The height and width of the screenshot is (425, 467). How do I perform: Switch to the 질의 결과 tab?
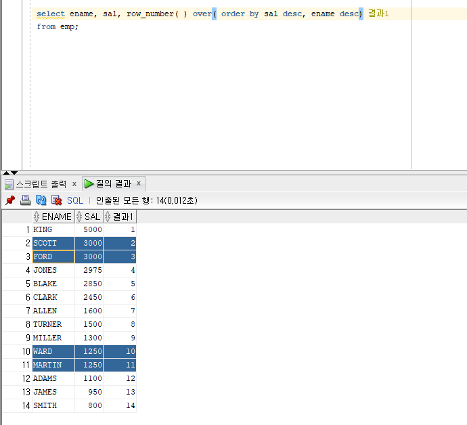click(x=114, y=184)
